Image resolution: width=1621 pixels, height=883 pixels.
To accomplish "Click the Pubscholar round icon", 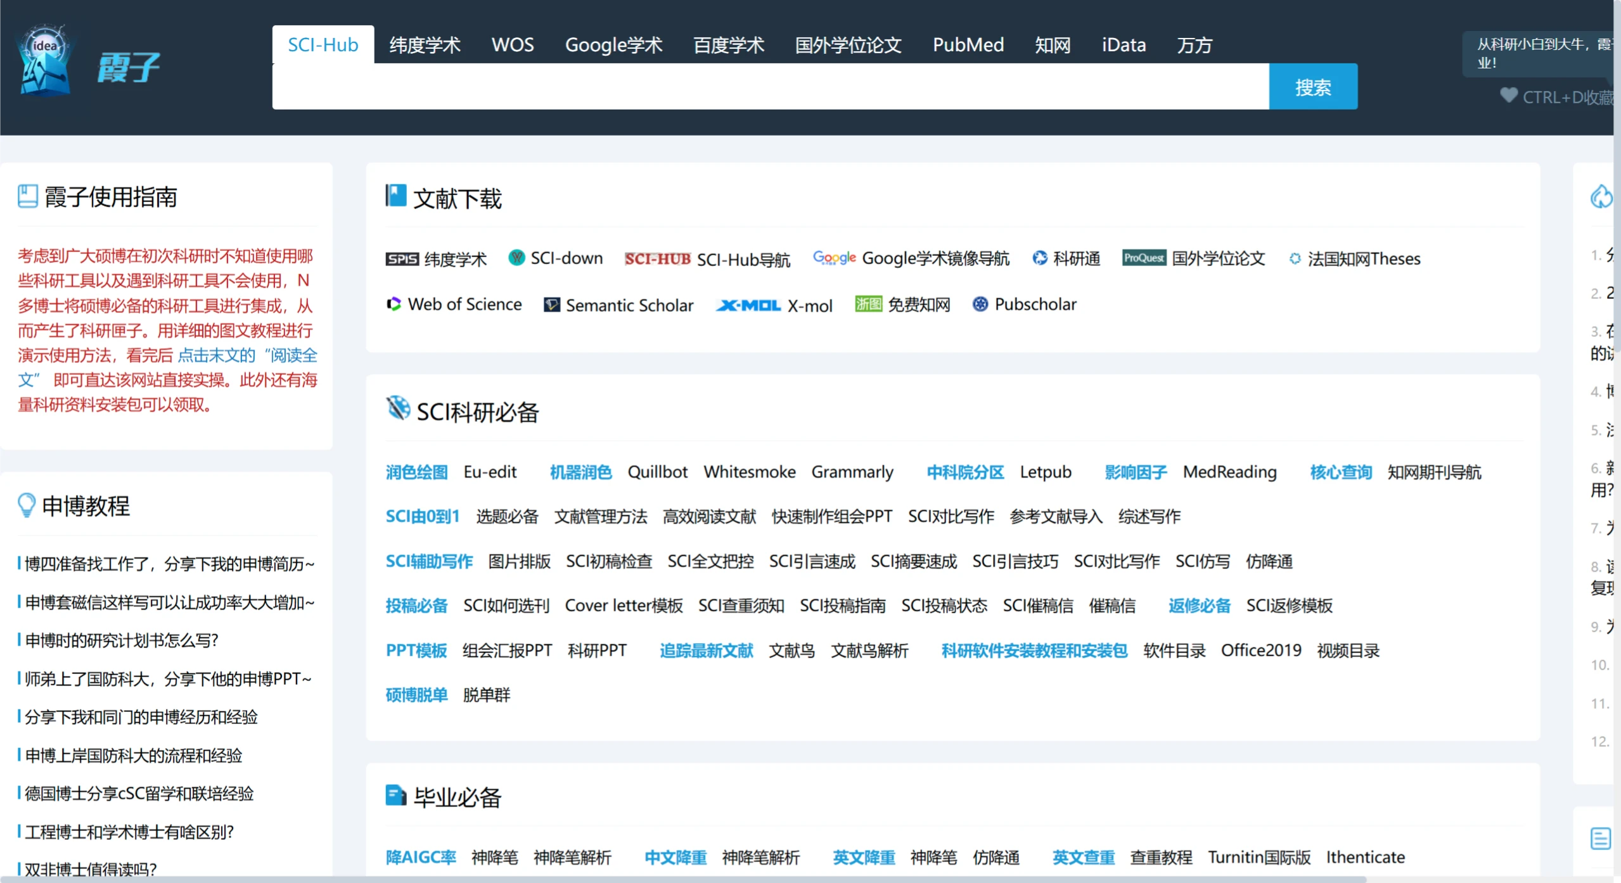I will click(x=980, y=304).
